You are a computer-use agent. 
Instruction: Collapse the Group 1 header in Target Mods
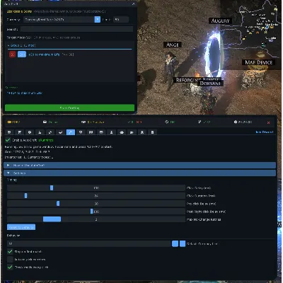(x=69, y=45)
